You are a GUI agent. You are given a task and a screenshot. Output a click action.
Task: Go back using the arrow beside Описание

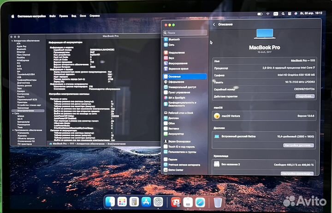coord(214,24)
